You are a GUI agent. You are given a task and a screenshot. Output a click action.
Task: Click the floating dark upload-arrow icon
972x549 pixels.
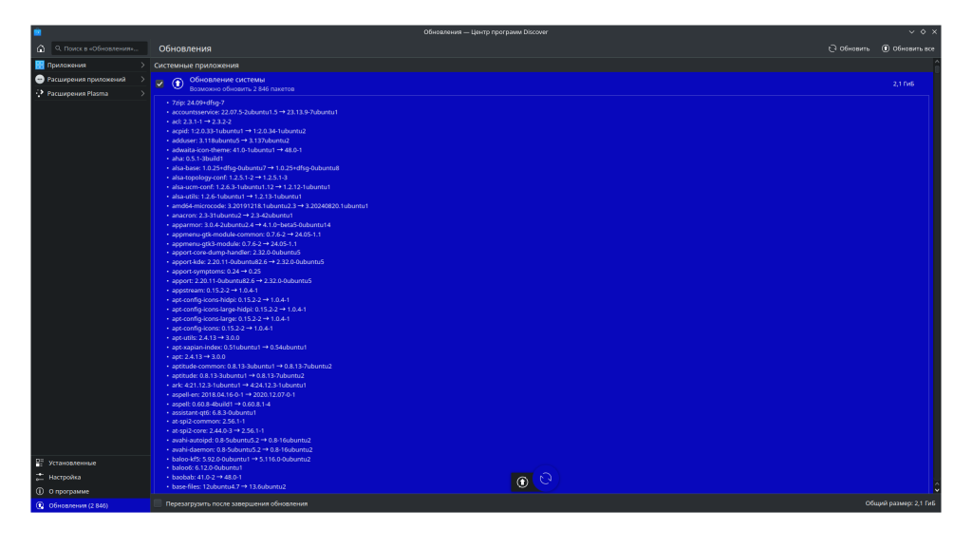click(x=523, y=482)
